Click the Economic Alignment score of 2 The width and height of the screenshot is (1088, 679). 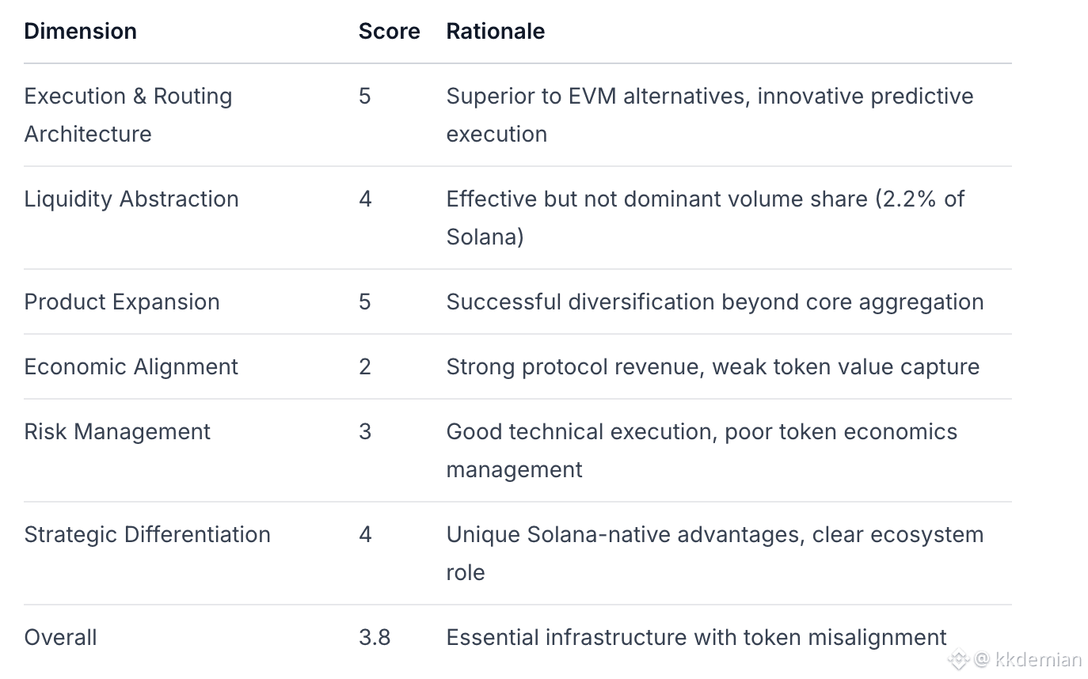click(365, 366)
